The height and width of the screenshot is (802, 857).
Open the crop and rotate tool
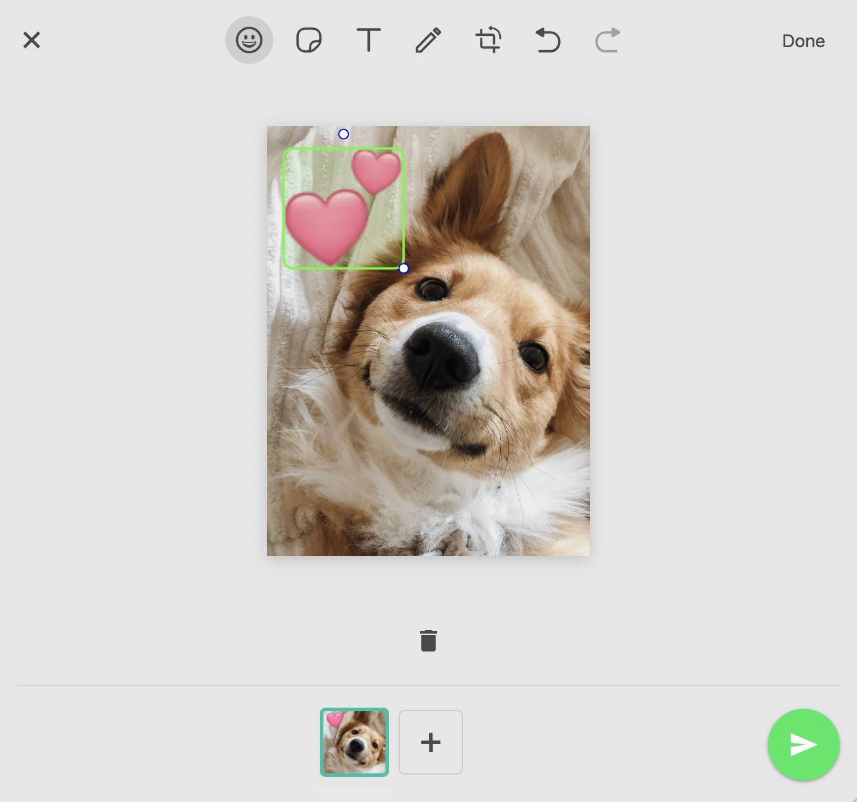(x=488, y=40)
